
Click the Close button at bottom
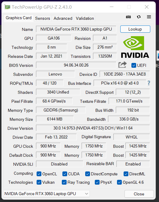(139, 194)
